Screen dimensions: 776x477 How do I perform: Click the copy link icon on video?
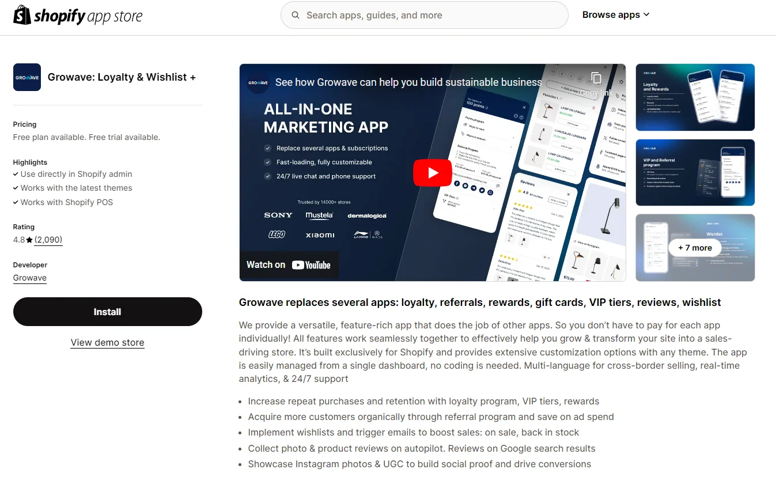(596, 79)
